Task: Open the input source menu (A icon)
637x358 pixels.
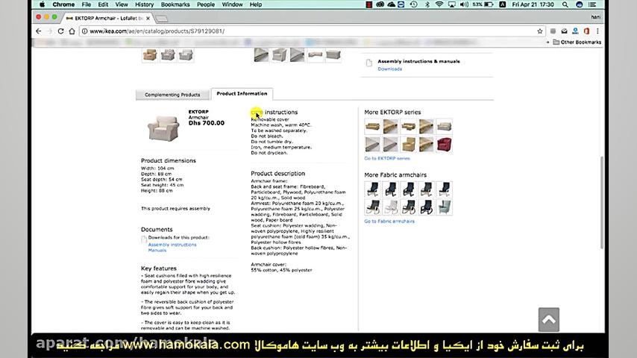Action: [x=503, y=4]
